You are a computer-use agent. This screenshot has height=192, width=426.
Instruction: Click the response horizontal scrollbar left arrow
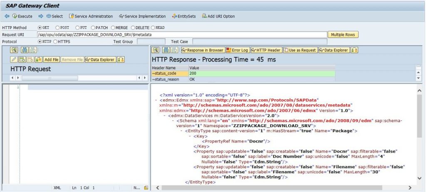coord(157,188)
